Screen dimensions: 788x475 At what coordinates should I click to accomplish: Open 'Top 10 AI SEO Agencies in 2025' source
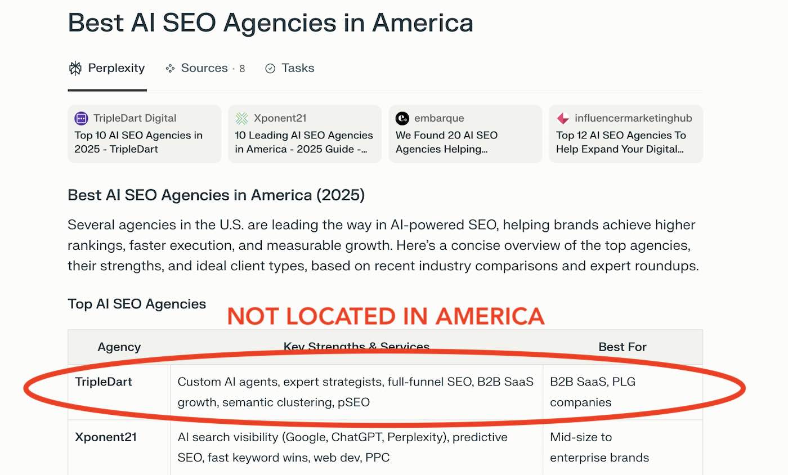pyautogui.click(x=145, y=134)
